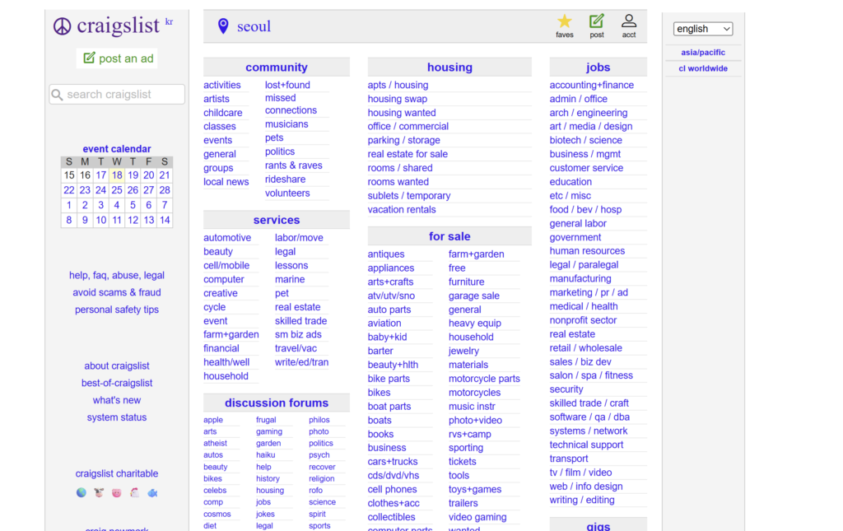The width and height of the screenshot is (843, 531).
Task: Click the pig emoji icon
Action: tap(116, 493)
